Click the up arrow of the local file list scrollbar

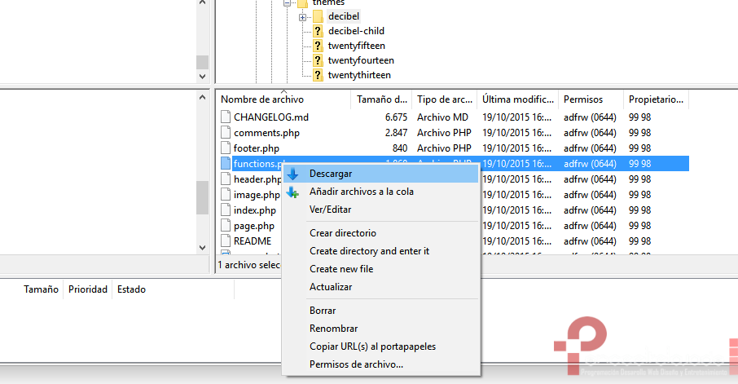tap(202, 98)
